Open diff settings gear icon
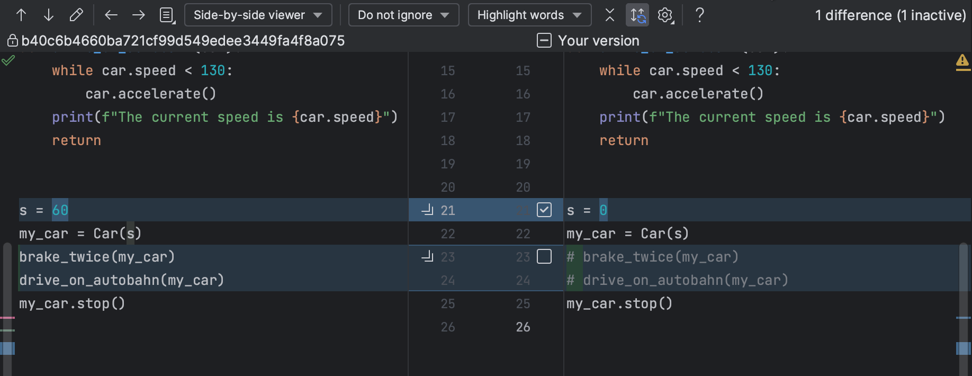Image resolution: width=972 pixels, height=376 pixels. [x=665, y=15]
